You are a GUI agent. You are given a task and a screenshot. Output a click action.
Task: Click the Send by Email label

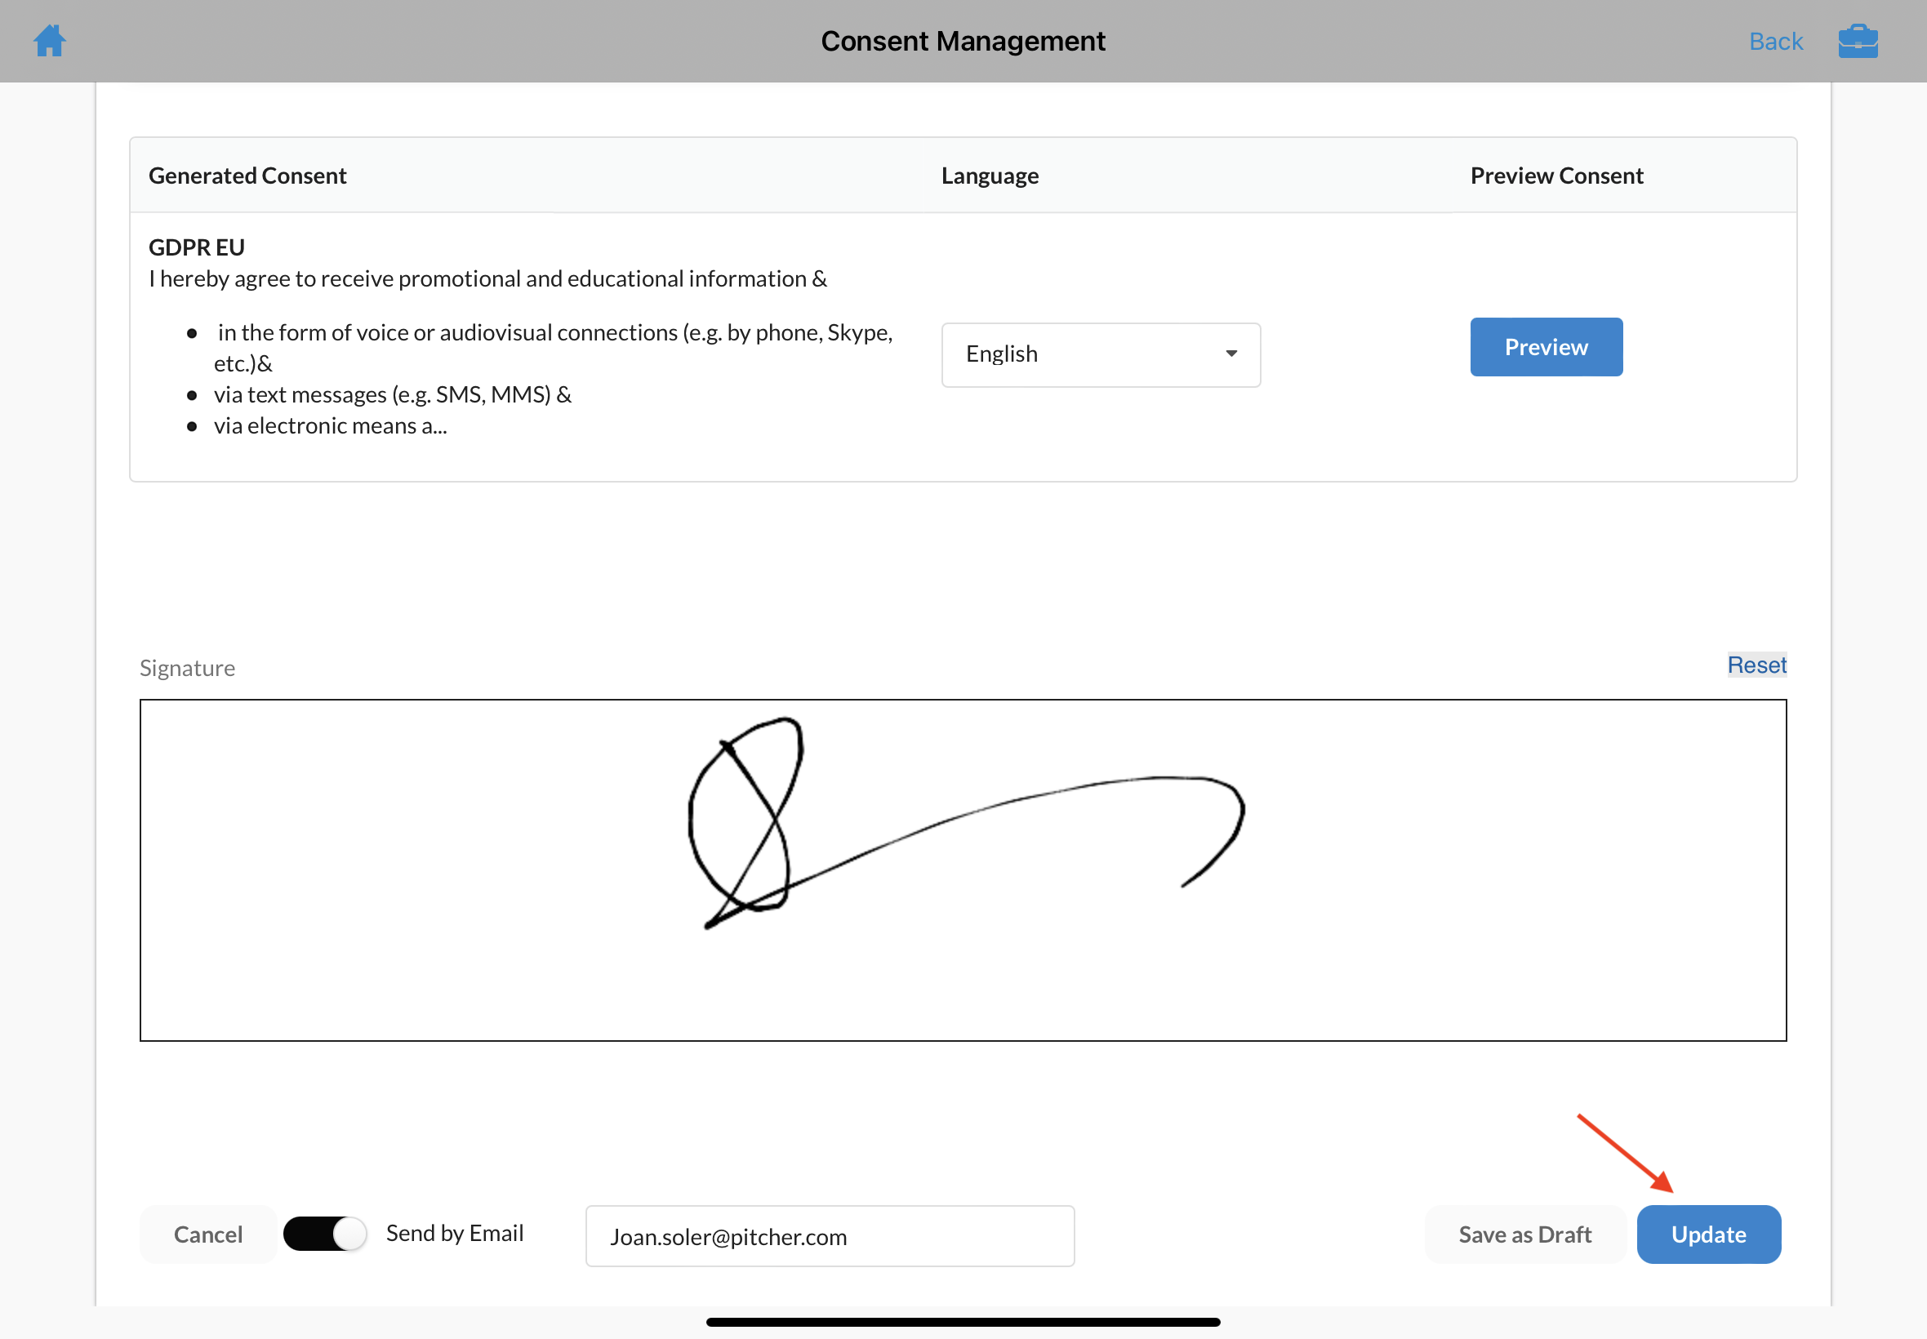[454, 1234]
